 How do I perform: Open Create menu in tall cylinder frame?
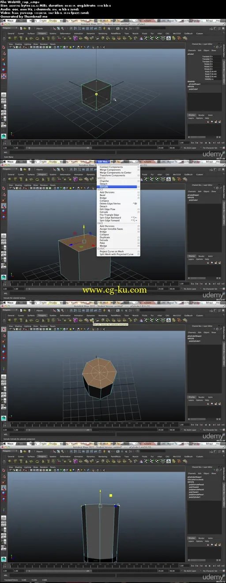43,444
